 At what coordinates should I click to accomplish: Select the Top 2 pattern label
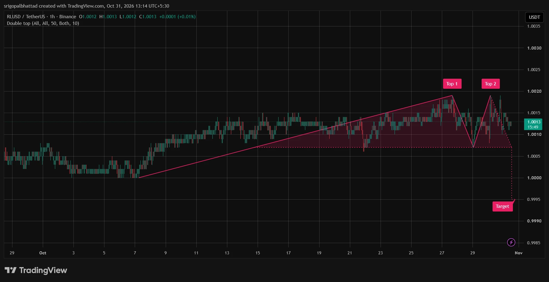coord(490,84)
